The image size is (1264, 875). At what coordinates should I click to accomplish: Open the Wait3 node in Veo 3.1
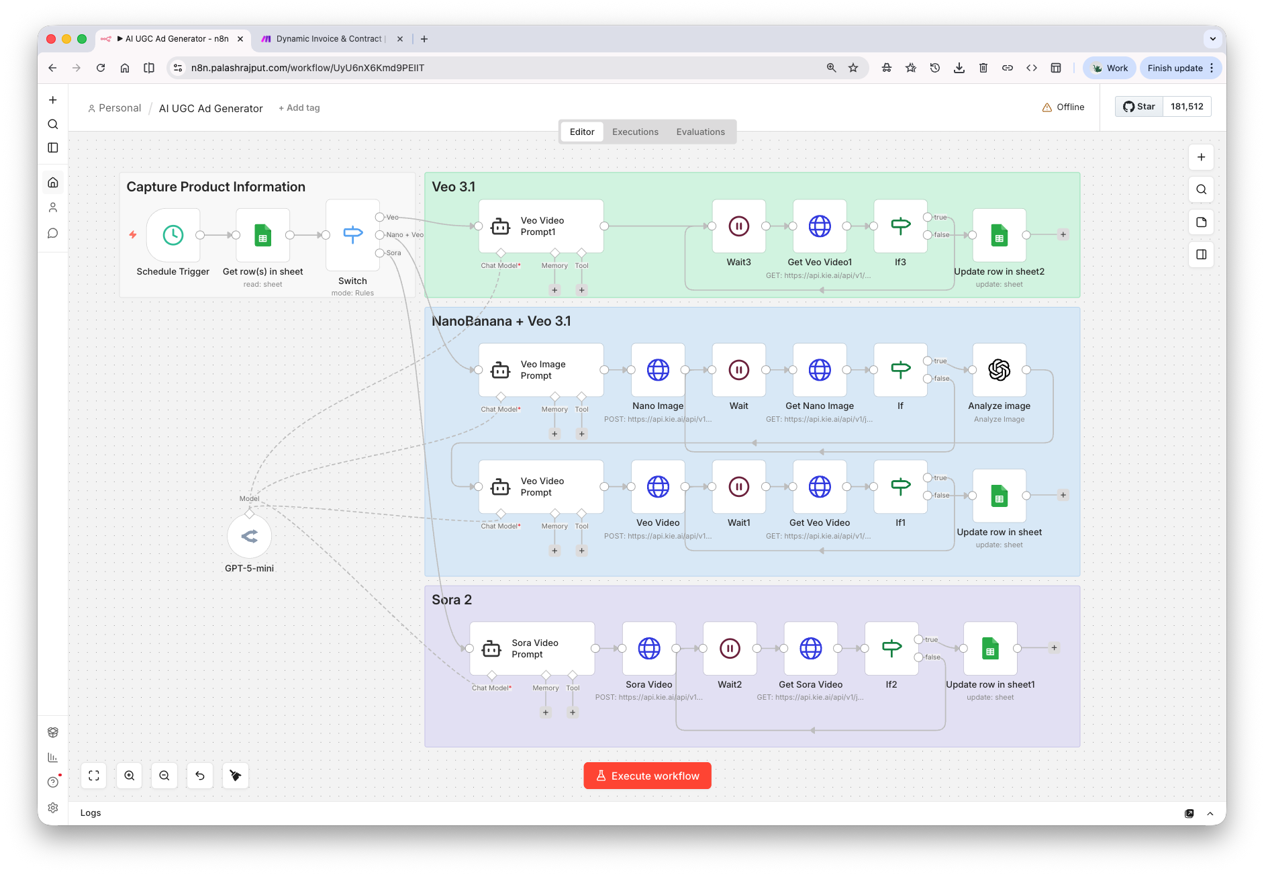738,226
